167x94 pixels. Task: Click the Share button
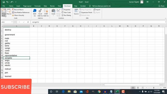pyautogui.click(x=161, y=6)
